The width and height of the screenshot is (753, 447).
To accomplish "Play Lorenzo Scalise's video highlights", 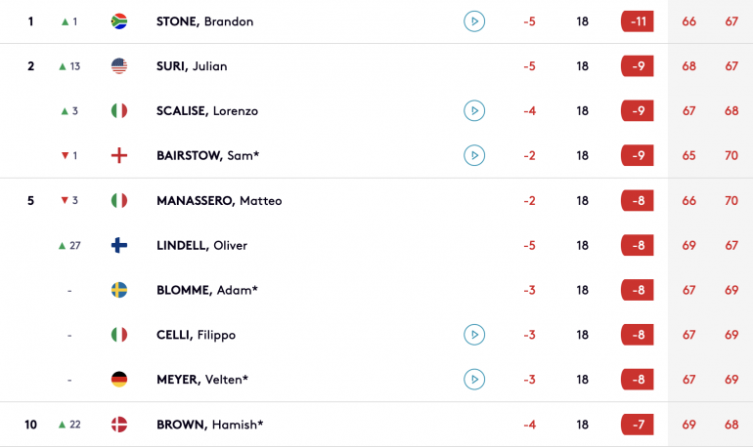I will [x=474, y=110].
